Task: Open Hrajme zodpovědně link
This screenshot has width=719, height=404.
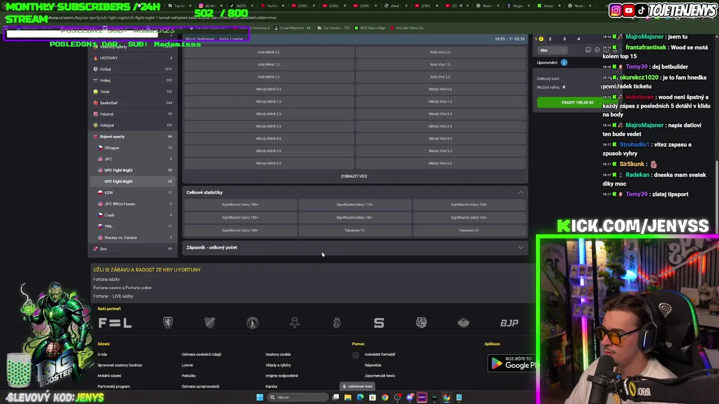Action: pyautogui.click(x=281, y=376)
